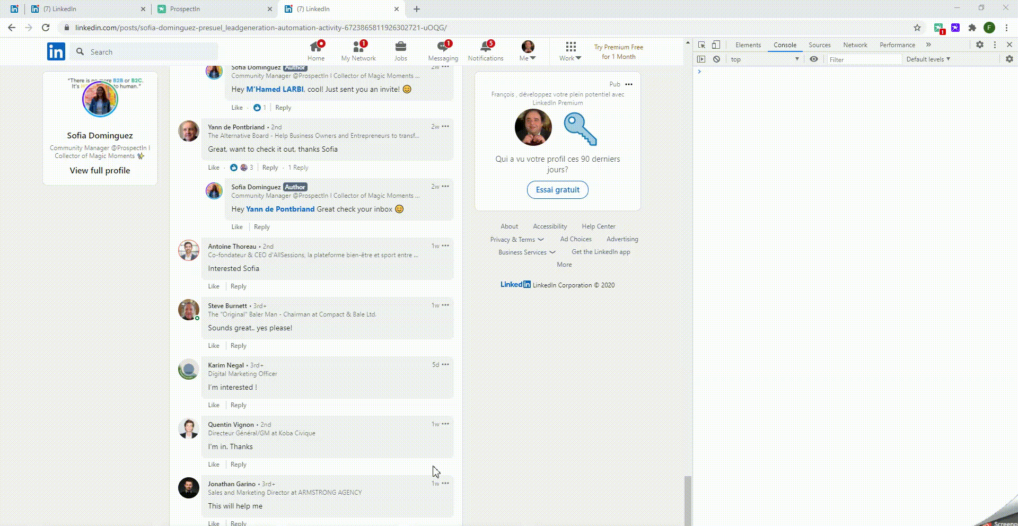The image size is (1018, 526).
Task: Open DevTools customize three-dot menu
Action: pyautogui.click(x=995, y=45)
